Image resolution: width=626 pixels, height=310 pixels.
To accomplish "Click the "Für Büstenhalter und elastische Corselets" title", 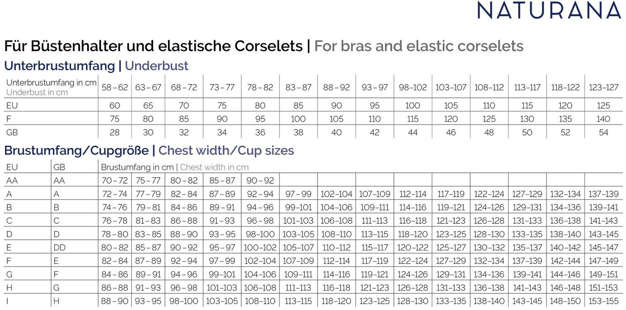I will point(154,46).
